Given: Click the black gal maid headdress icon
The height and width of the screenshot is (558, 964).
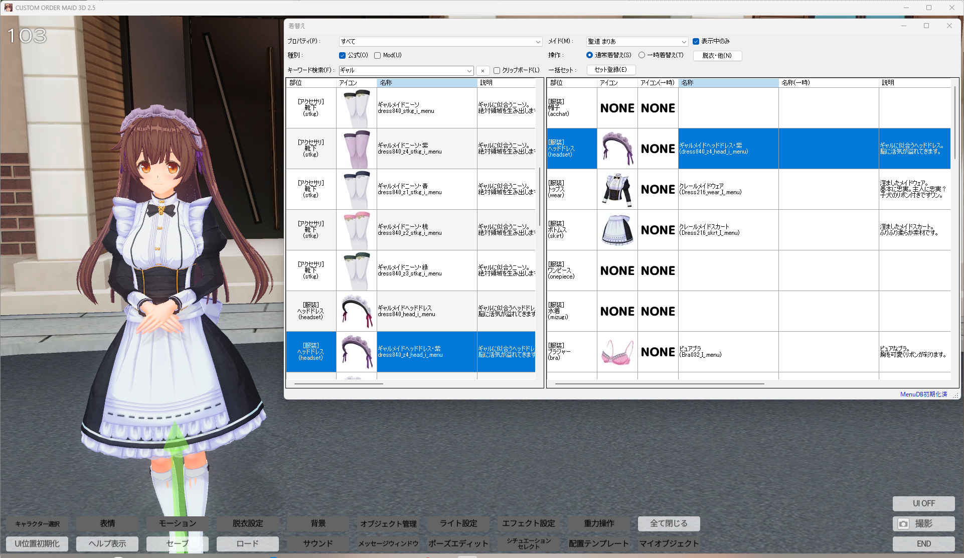Looking at the screenshot, I should click(x=356, y=311).
